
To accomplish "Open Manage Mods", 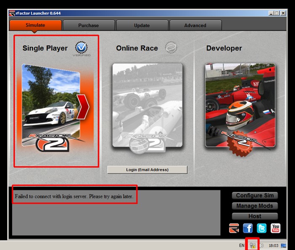I will pyautogui.click(x=255, y=206).
